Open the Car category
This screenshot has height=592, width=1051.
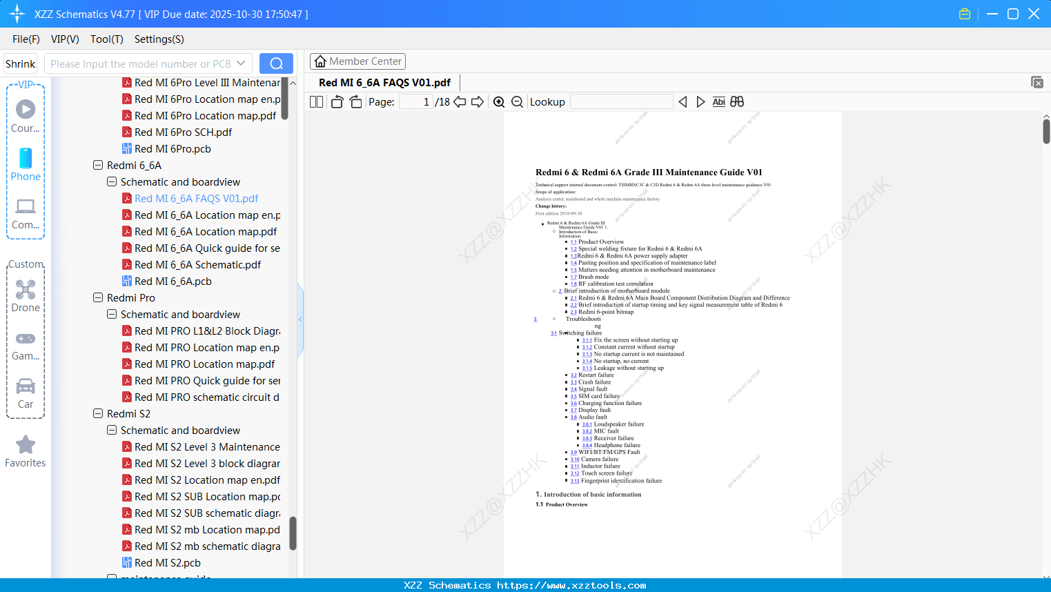click(26, 393)
